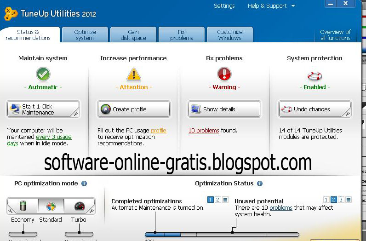Open the PC usage 'profile' link

[x=159, y=130]
